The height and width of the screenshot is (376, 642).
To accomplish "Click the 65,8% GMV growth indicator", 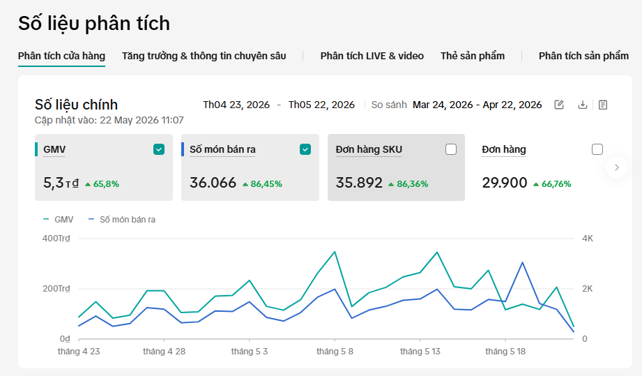I will click(x=102, y=184).
